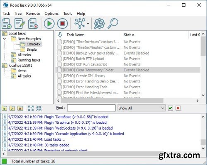Click the delete folder icon below tree
207x165 pixels.
pos(20,108)
